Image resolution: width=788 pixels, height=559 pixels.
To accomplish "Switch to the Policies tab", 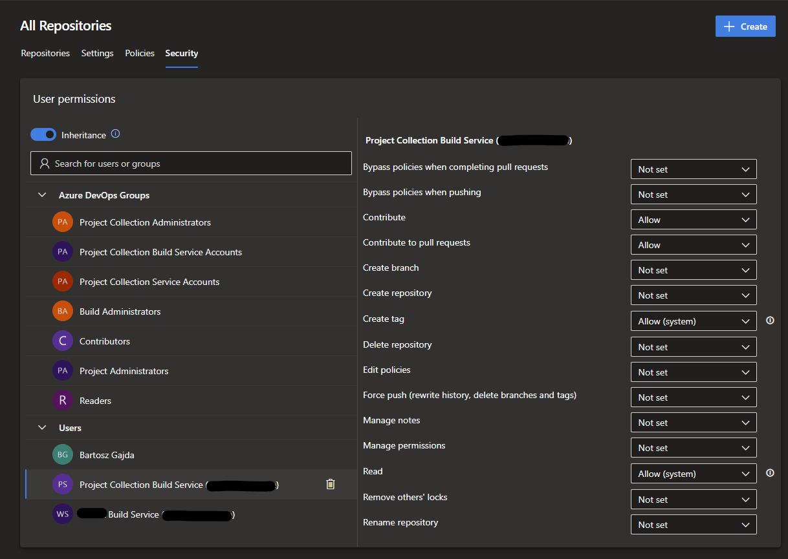I will coord(140,53).
